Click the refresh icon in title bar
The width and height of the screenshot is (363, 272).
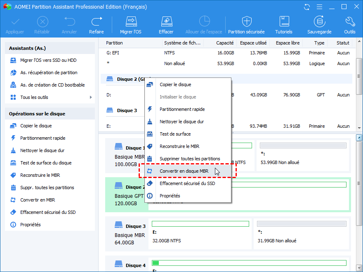307,7
